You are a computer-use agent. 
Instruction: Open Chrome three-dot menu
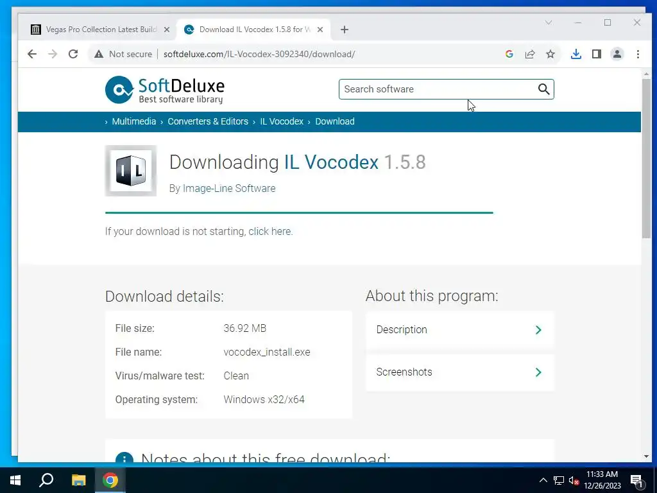[x=638, y=54]
